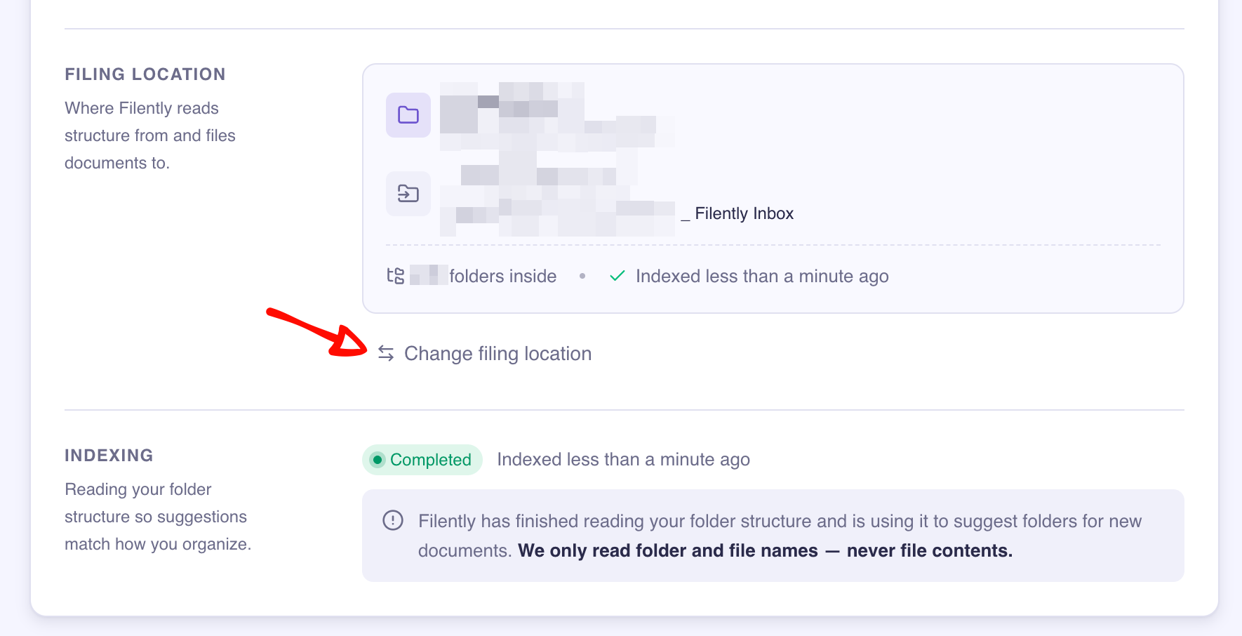This screenshot has height=636, width=1242.
Task: Click the purple folder icon
Action: [x=408, y=115]
